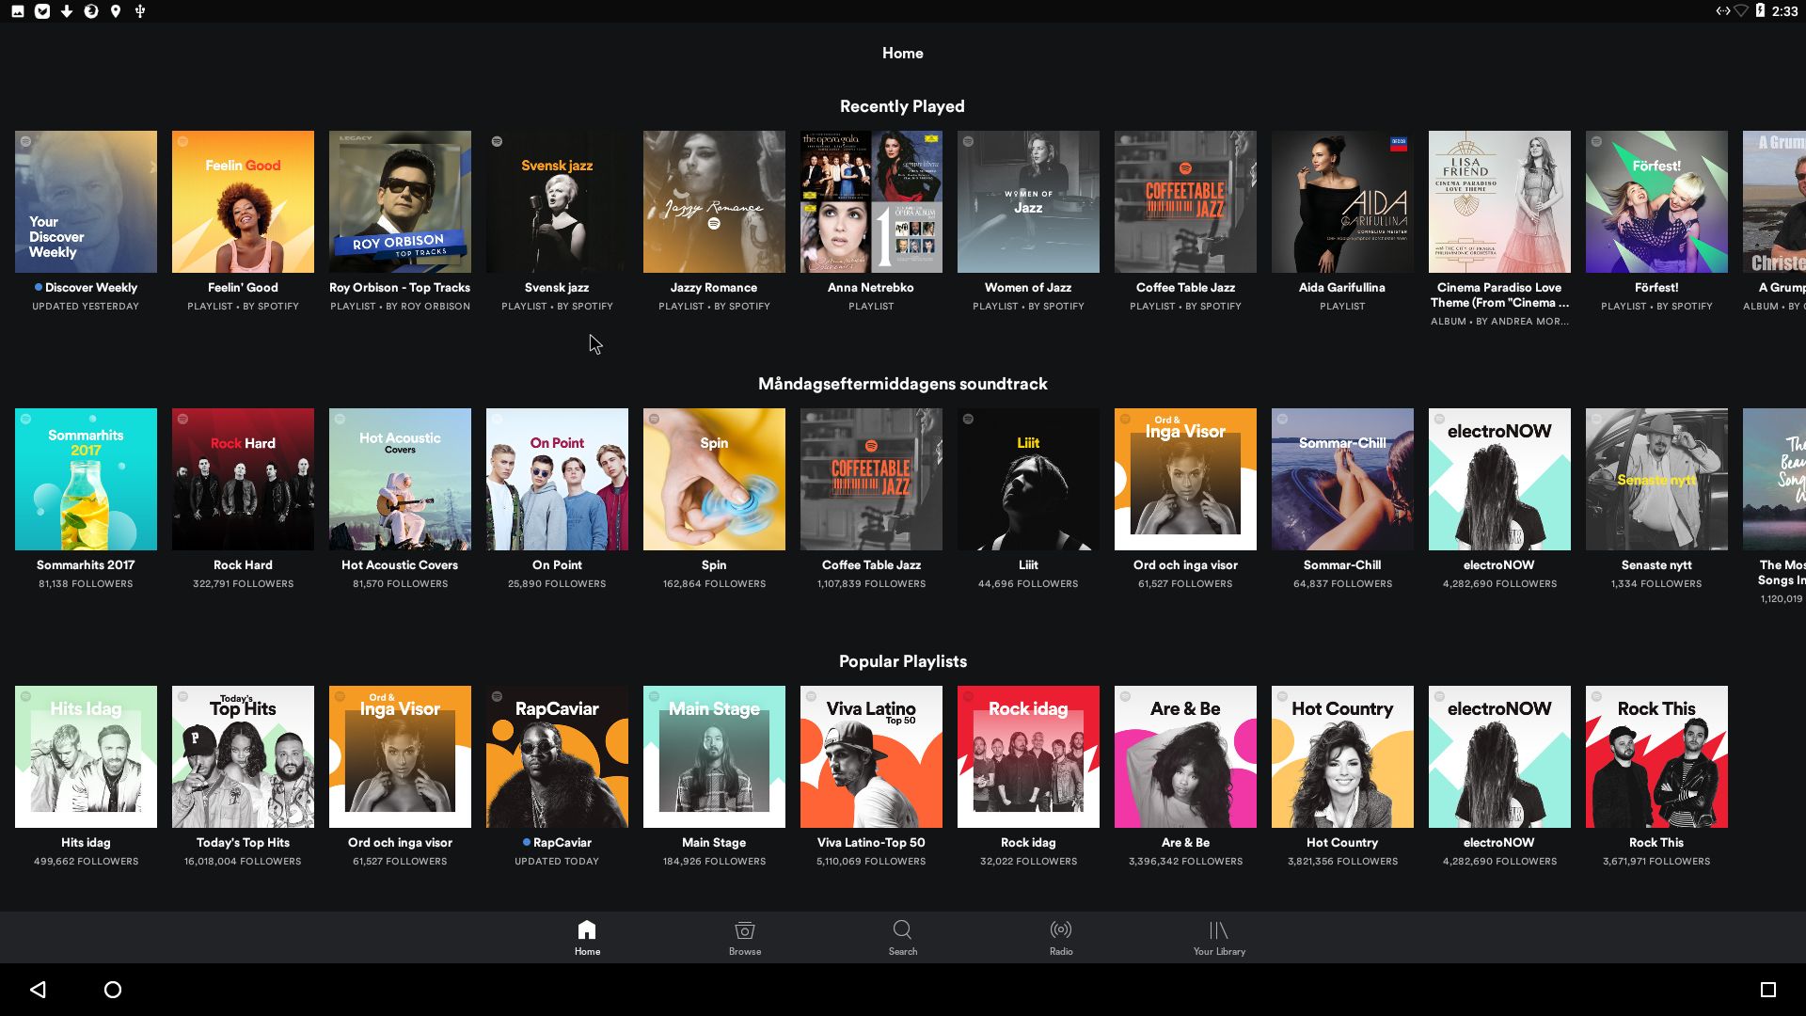Open Spin playlist cover
Viewport: 1806px width, 1016px height.
[714, 479]
